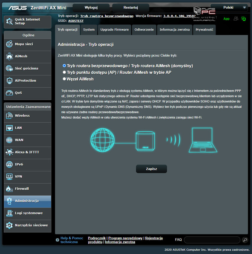
Task: Open the Prywatność tab
Action: pos(204,30)
